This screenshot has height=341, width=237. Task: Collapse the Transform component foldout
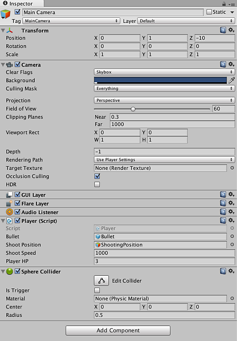coord(4,30)
